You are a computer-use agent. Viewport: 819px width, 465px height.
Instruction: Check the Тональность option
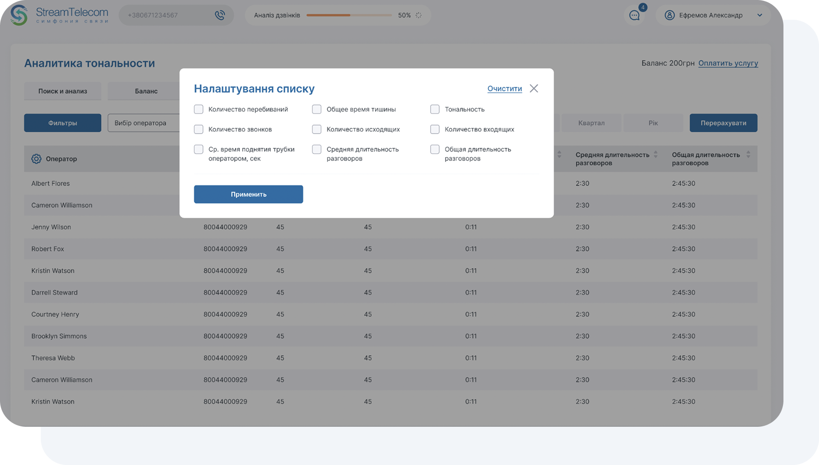click(435, 109)
